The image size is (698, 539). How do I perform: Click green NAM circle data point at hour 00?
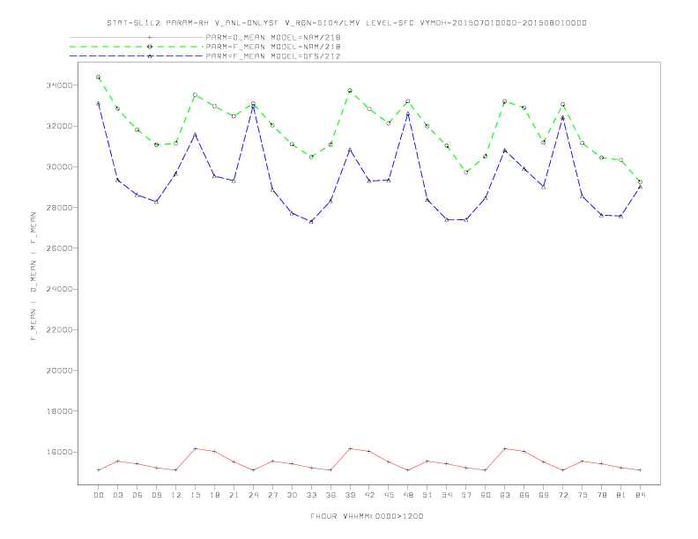click(99, 78)
